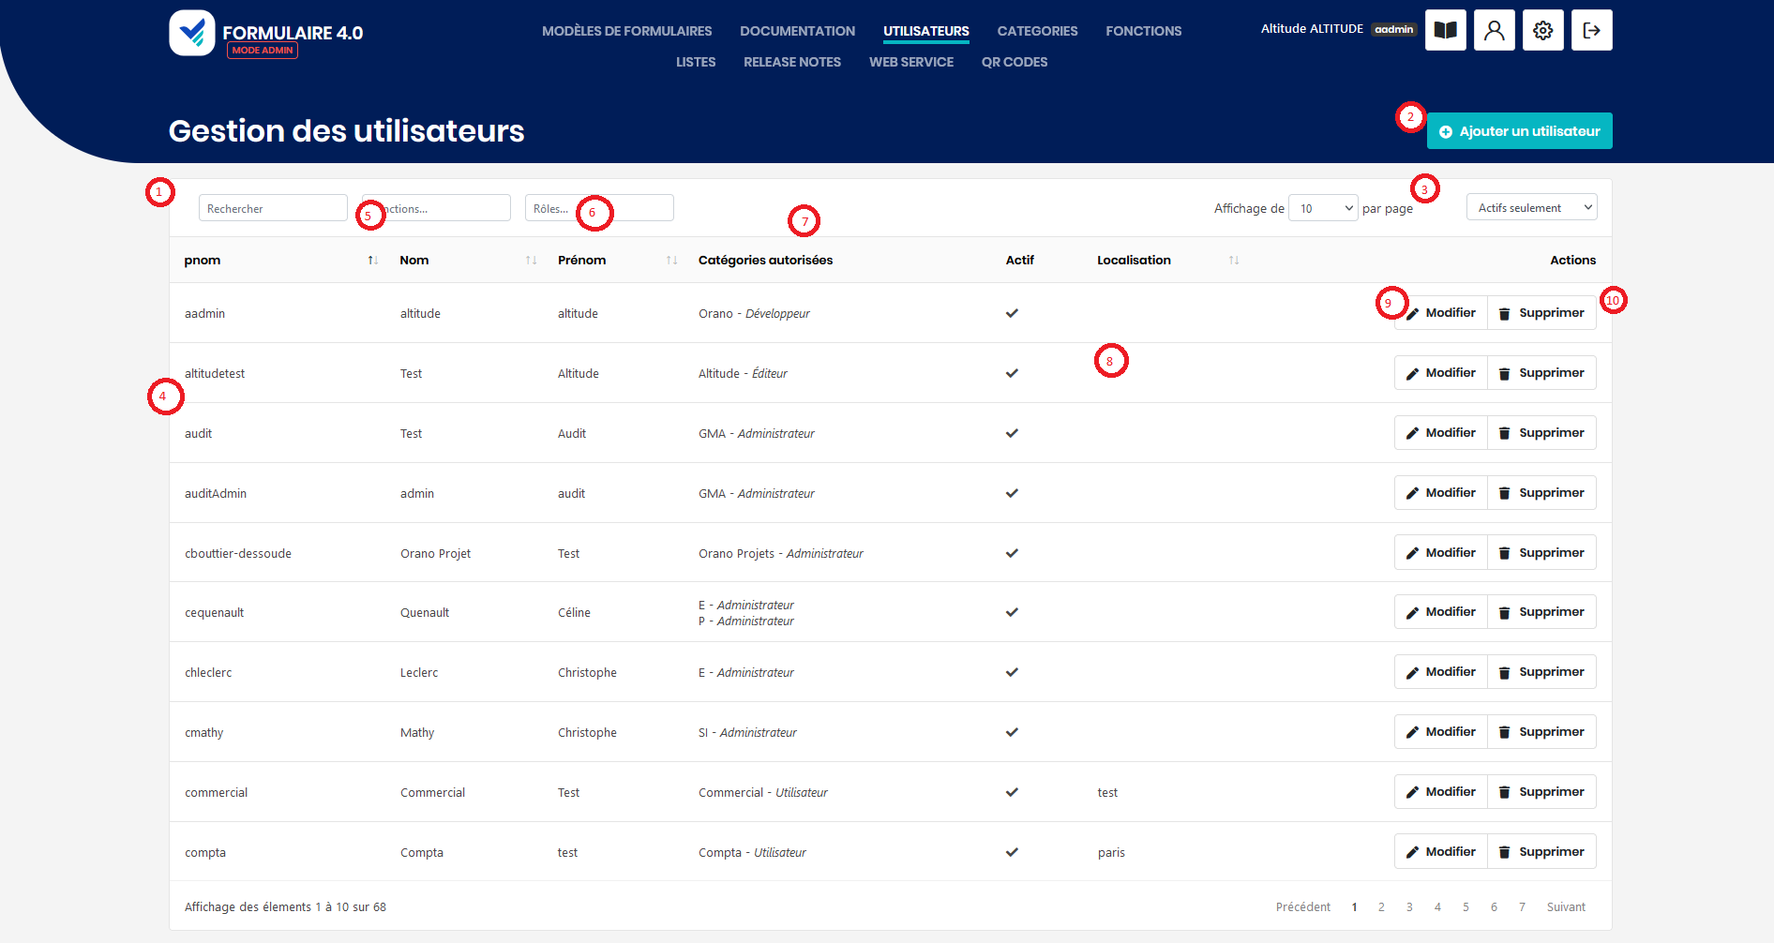
Task: Click Actif checkmark for cequenault user
Action: [x=1012, y=612]
